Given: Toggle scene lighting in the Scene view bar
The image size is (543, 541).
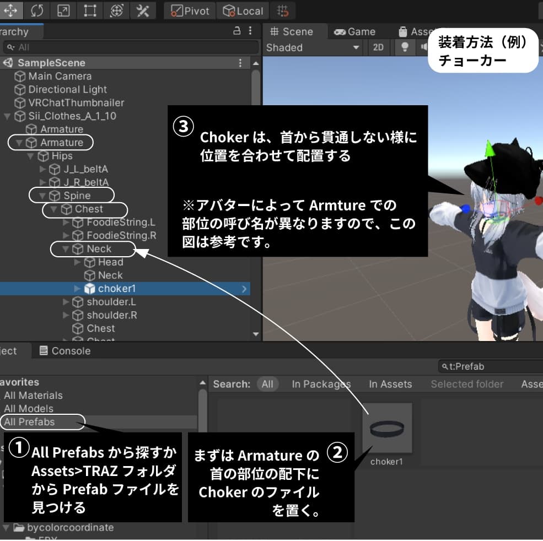Looking at the screenshot, I should tap(405, 48).
